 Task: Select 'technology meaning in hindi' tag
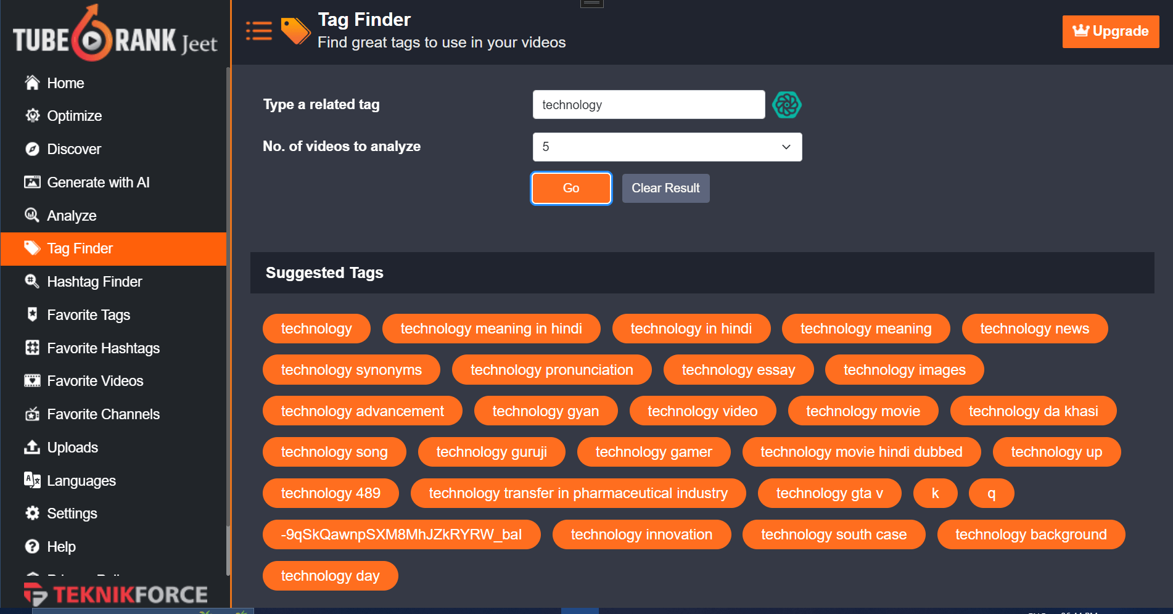[491, 329]
